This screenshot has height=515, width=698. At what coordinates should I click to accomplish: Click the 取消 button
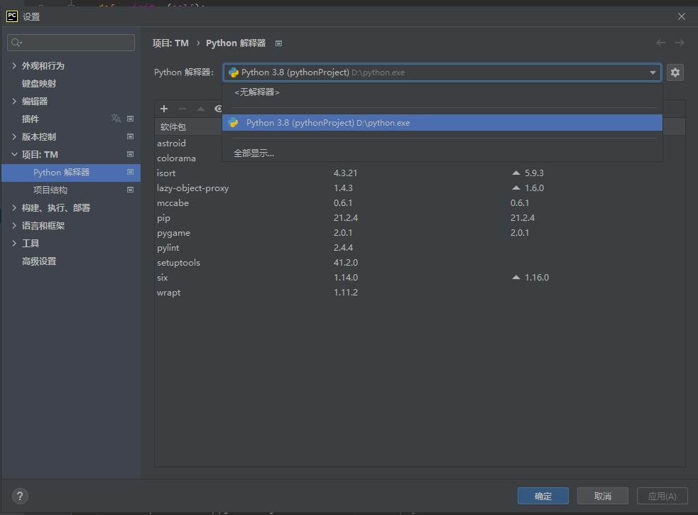coord(602,496)
